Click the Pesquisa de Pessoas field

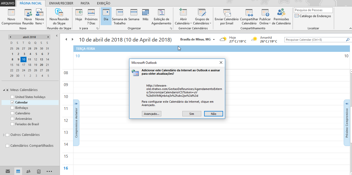click(313, 10)
